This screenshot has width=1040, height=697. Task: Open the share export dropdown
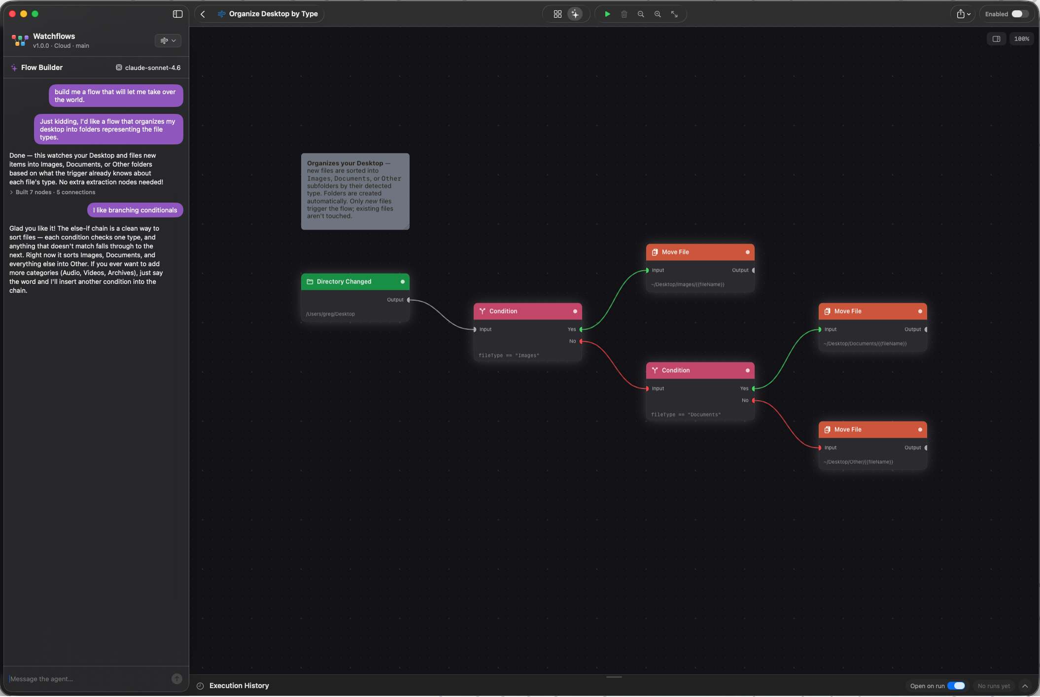coord(963,14)
